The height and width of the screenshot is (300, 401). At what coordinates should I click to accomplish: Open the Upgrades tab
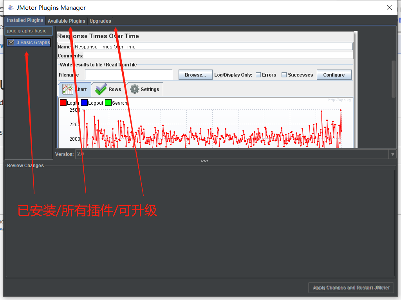100,21
